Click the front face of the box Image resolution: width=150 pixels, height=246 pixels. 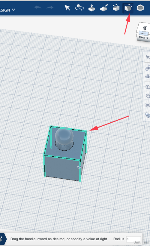[62, 168]
